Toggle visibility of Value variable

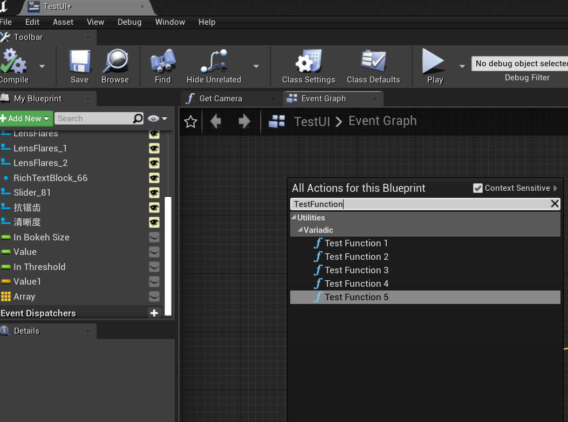point(154,252)
